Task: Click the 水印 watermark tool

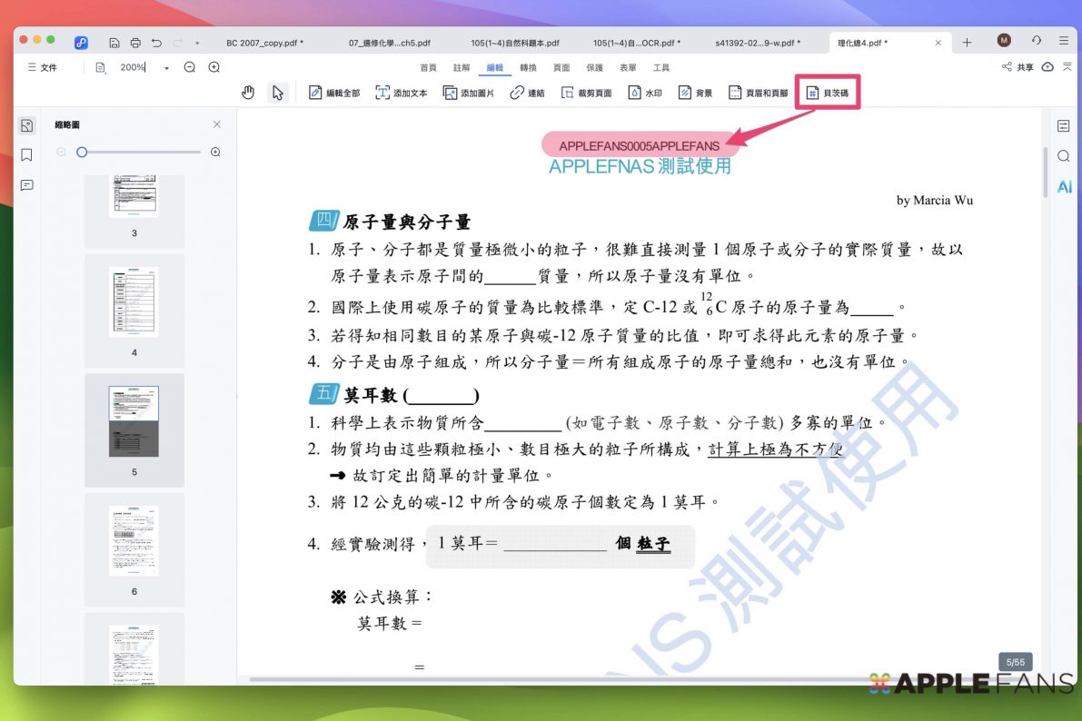Action: (645, 93)
